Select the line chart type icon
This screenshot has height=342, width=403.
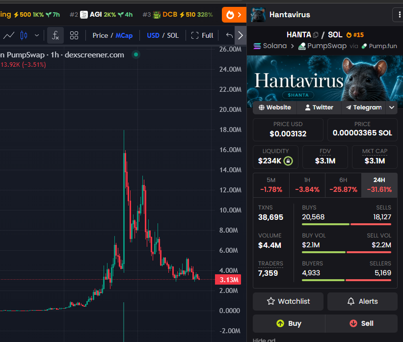click(9, 35)
